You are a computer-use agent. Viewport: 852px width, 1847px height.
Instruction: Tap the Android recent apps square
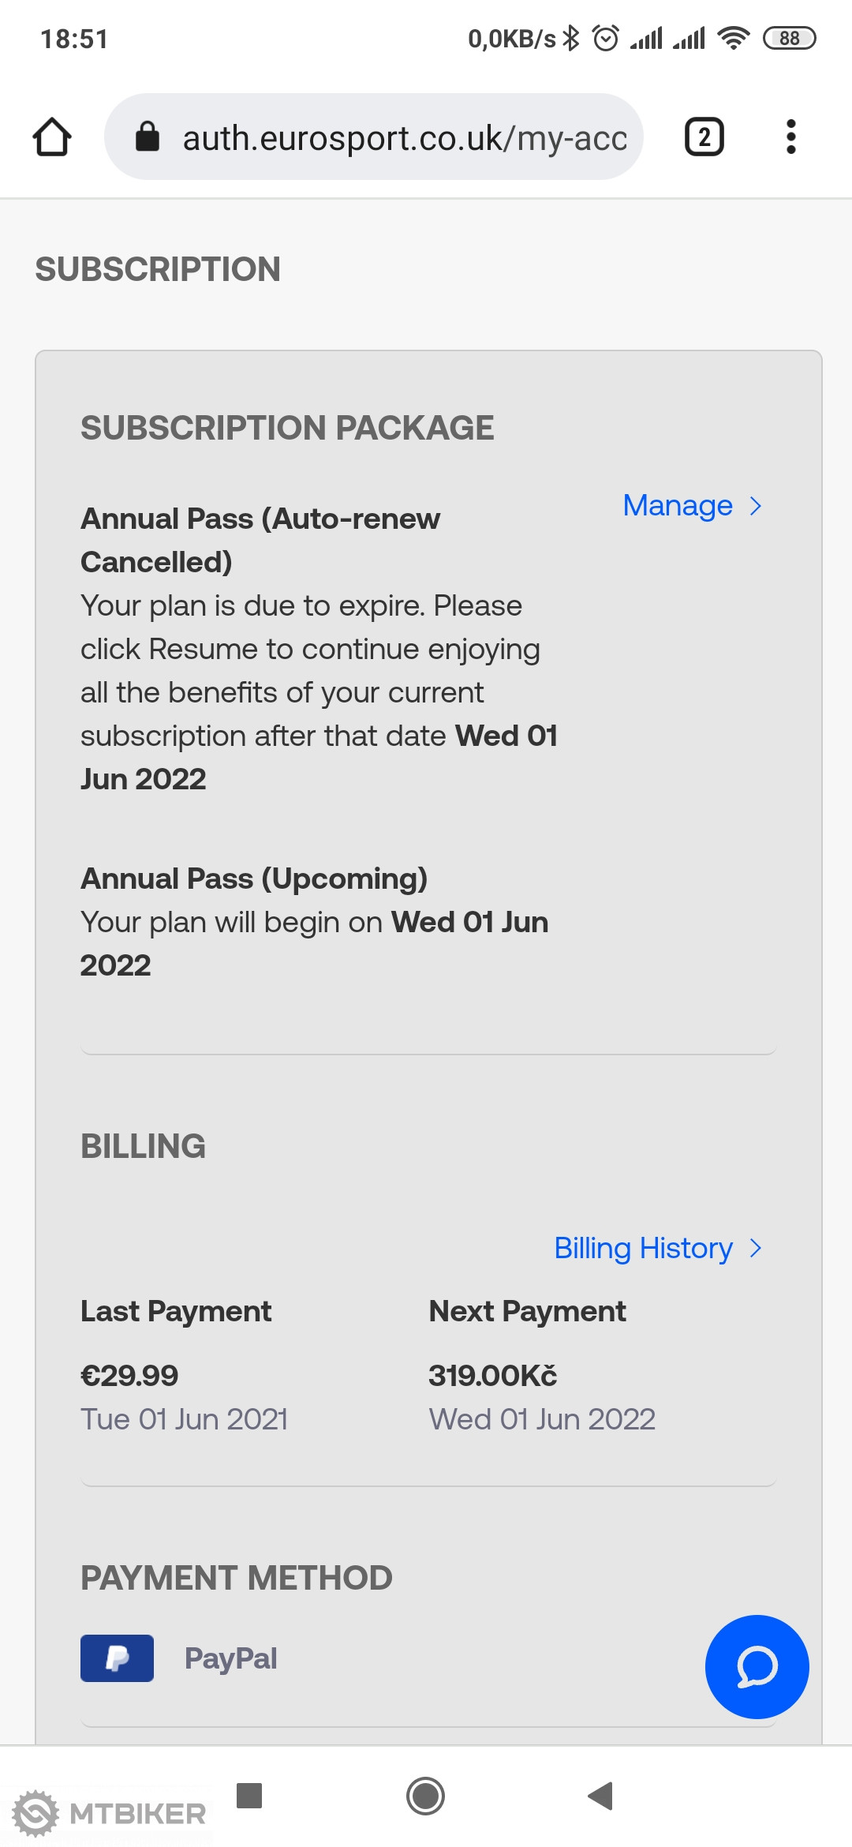click(249, 1796)
